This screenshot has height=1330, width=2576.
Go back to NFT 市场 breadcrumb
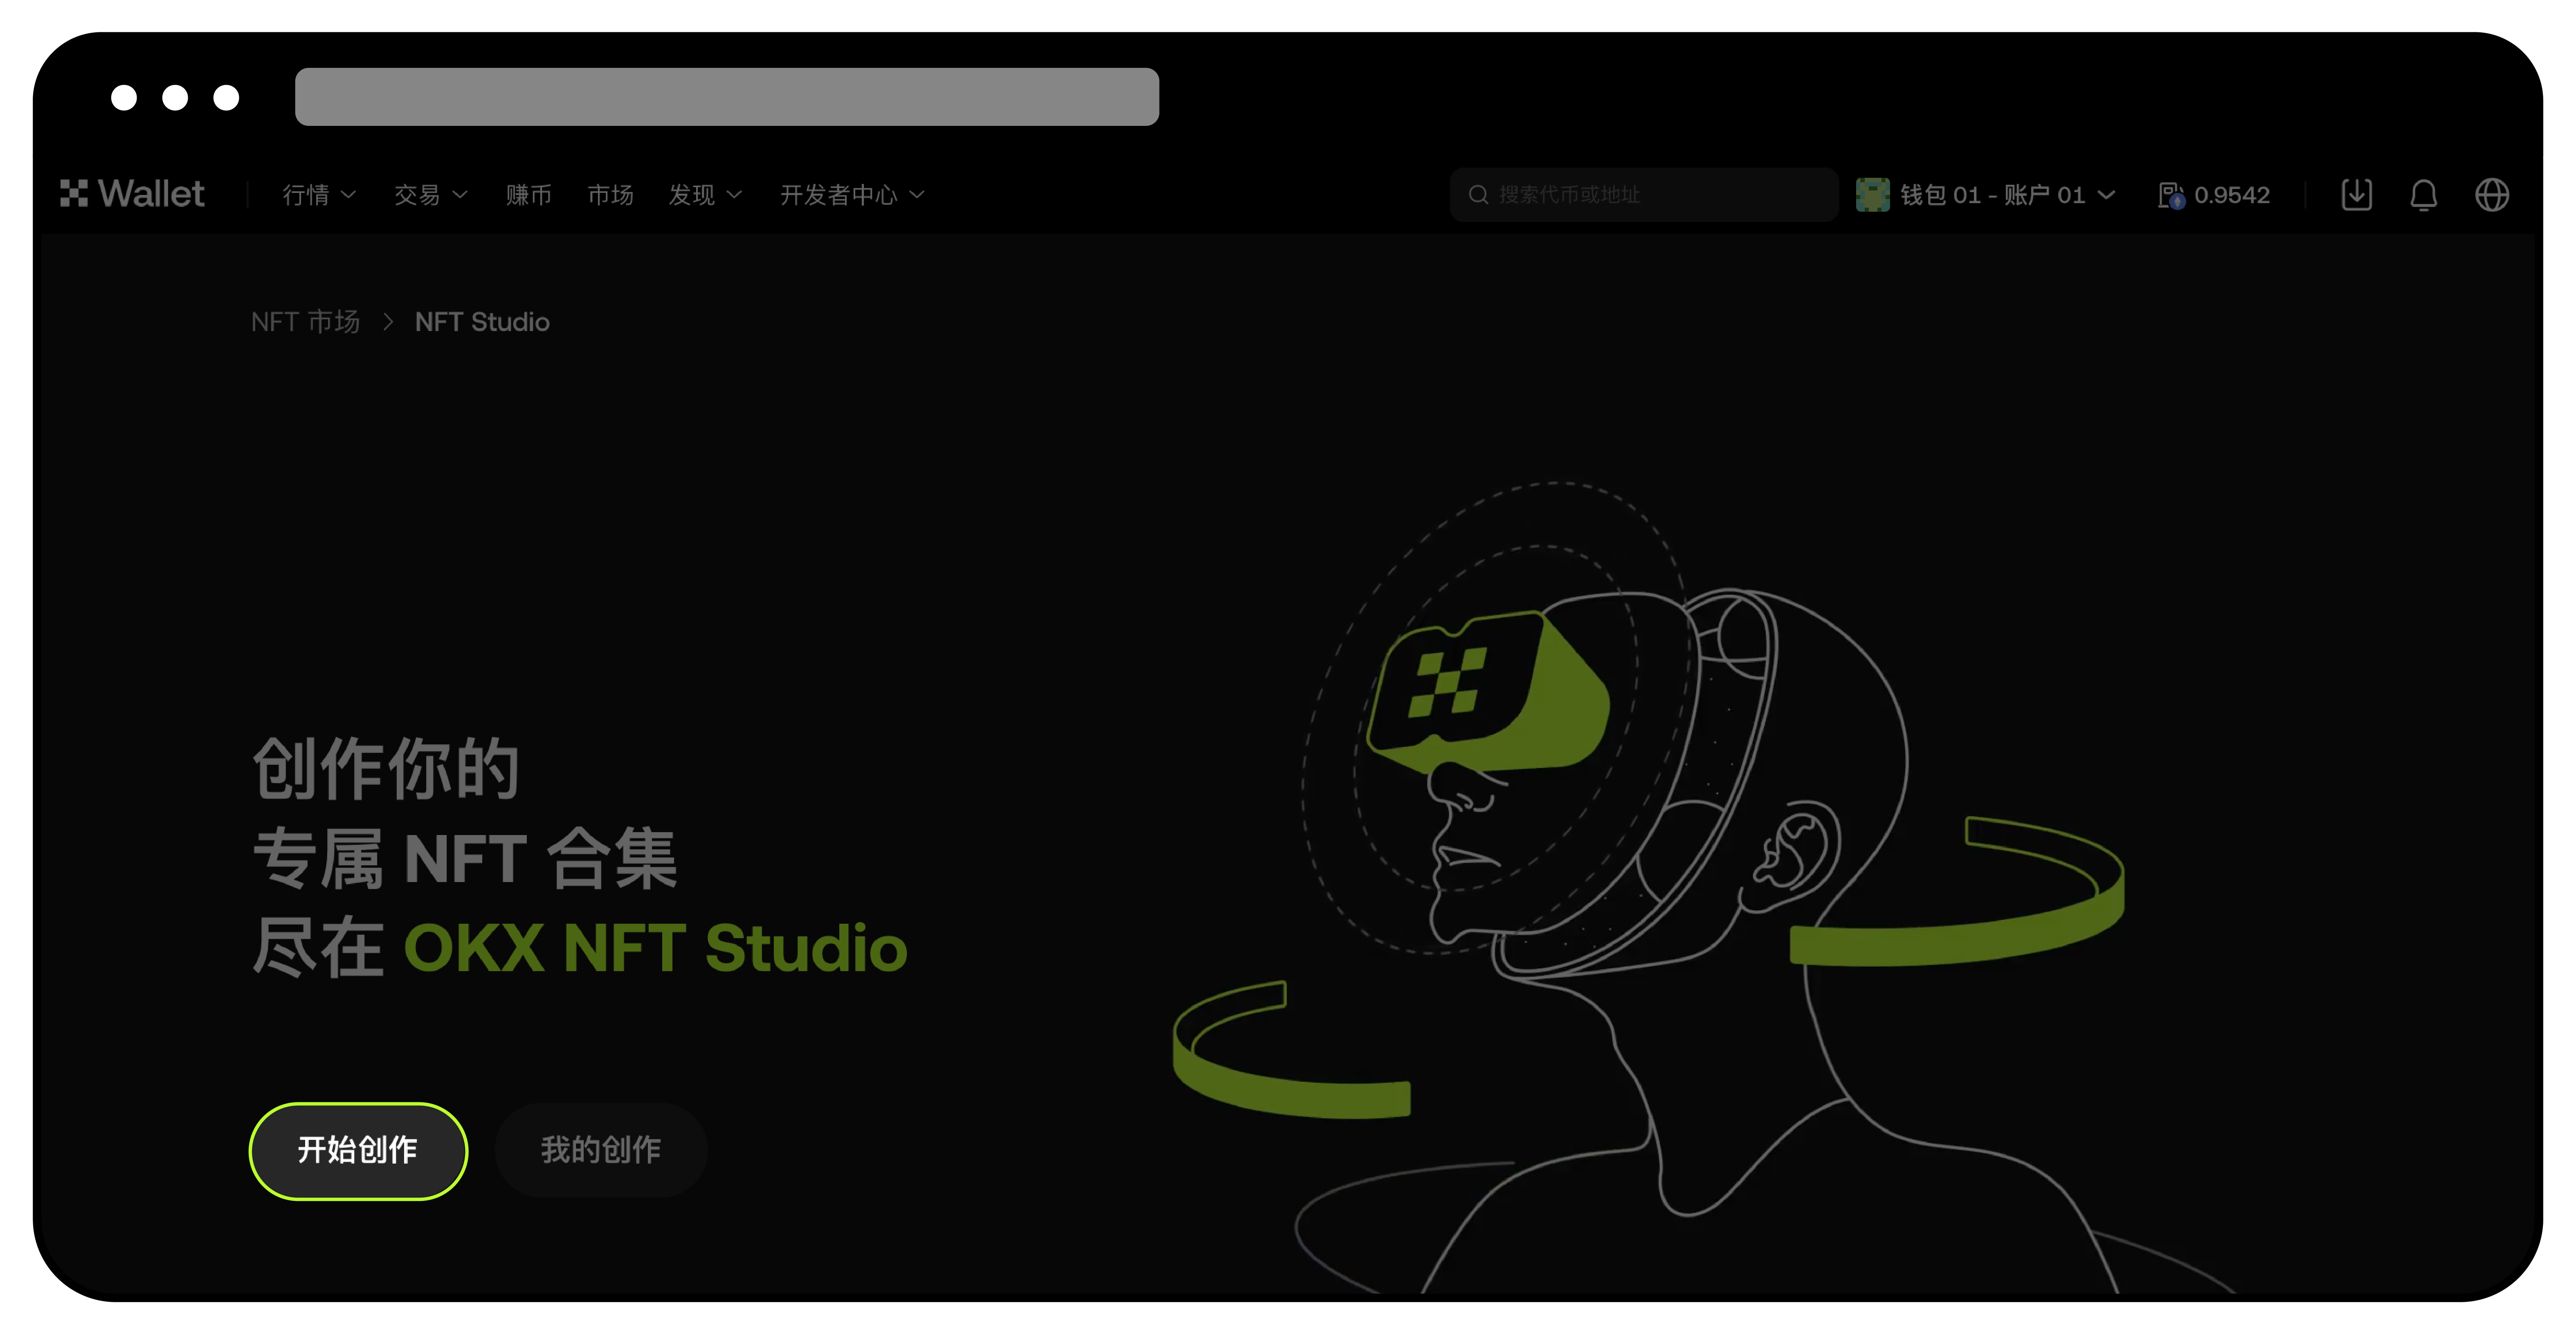tap(305, 322)
